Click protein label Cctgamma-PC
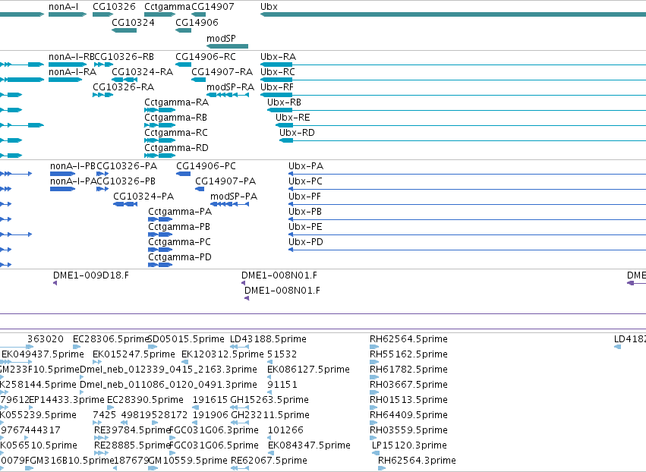The width and height of the screenshot is (646, 472). pos(180,242)
